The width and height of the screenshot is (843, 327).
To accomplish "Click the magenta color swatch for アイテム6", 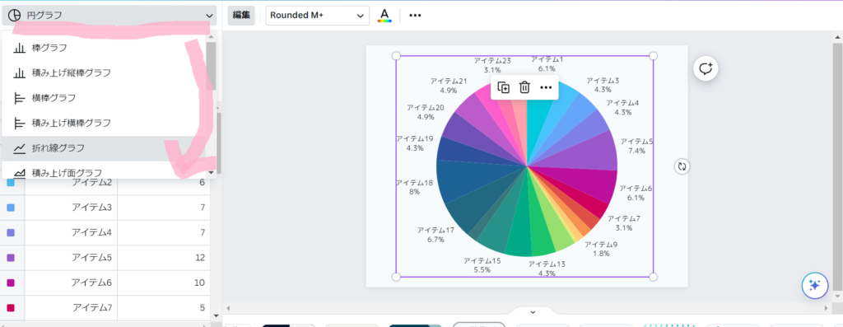I will [11, 283].
